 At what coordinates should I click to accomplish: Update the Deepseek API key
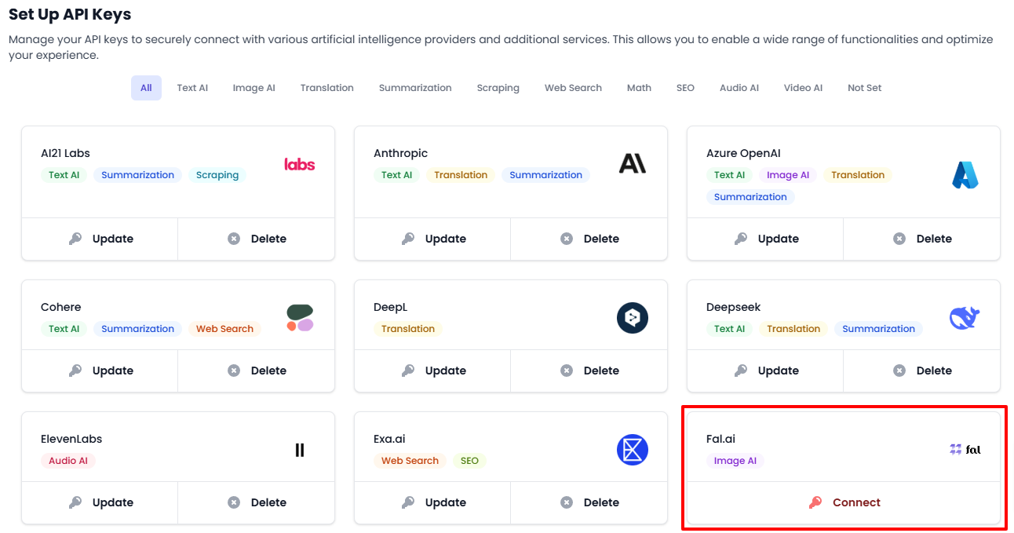click(765, 371)
